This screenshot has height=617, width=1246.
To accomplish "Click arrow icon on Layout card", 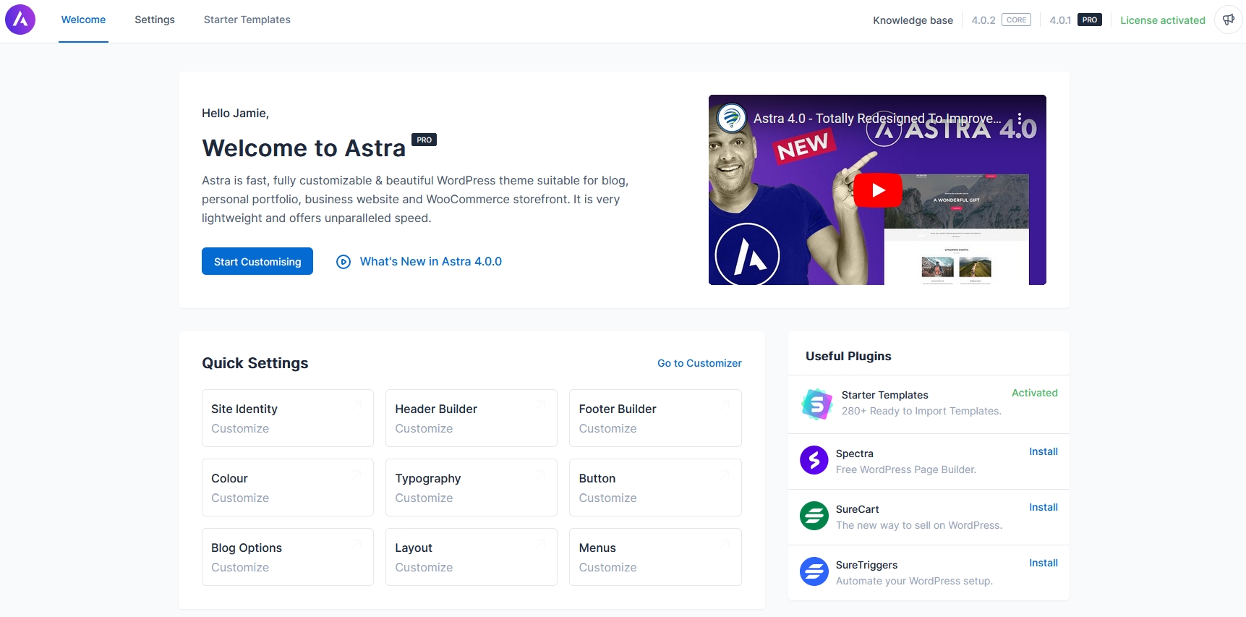I will click(x=541, y=545).
